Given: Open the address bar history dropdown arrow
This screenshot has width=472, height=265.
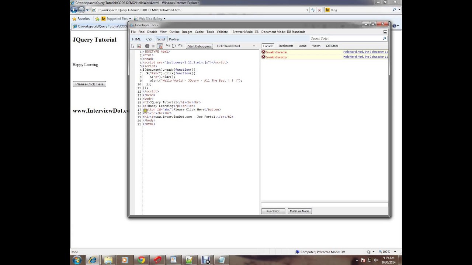Looking at the screenshot, I should 307,10.
